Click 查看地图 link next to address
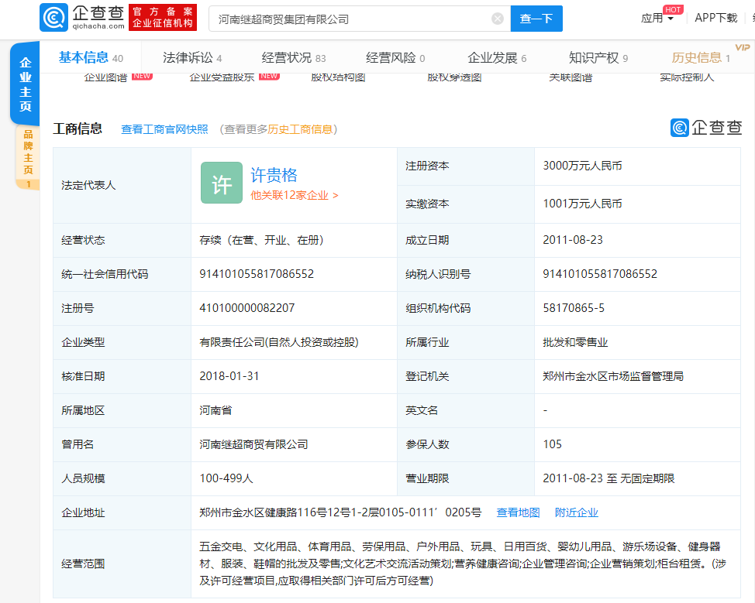Screen dimensions: 755x603 click(518, 512)
